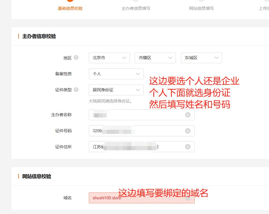The height and width of the screenshot is (214, 269).
Task: Click the 基础信息校验 step label
Action: (70, 8)
